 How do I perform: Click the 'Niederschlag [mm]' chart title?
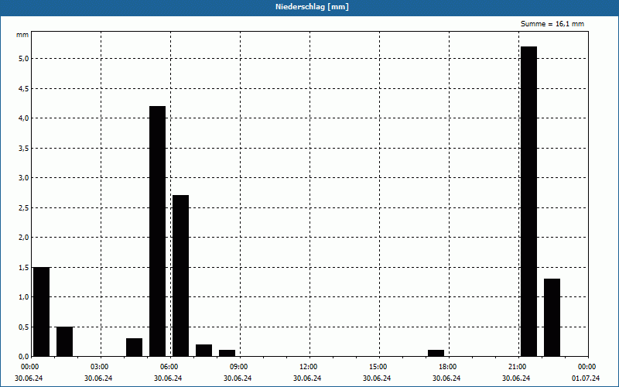[x=312, y=7]
